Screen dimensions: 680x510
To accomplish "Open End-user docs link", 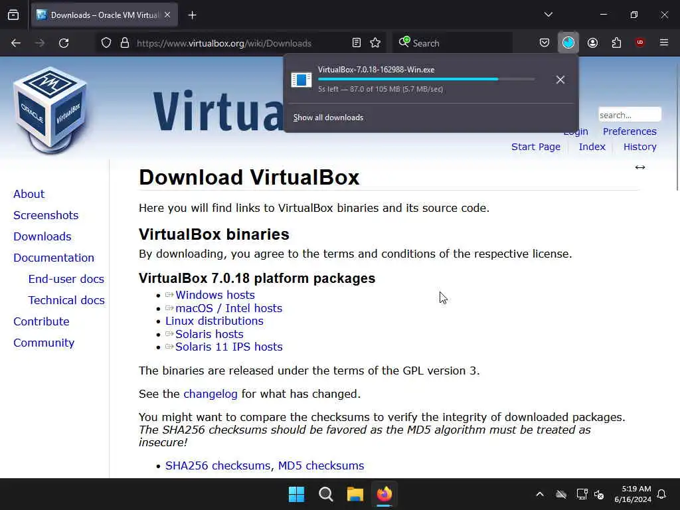I will [66, 279].
